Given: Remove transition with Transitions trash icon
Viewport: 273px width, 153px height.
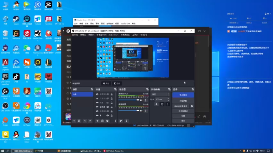Looking at the screenshot, I should tap(162, 104).
